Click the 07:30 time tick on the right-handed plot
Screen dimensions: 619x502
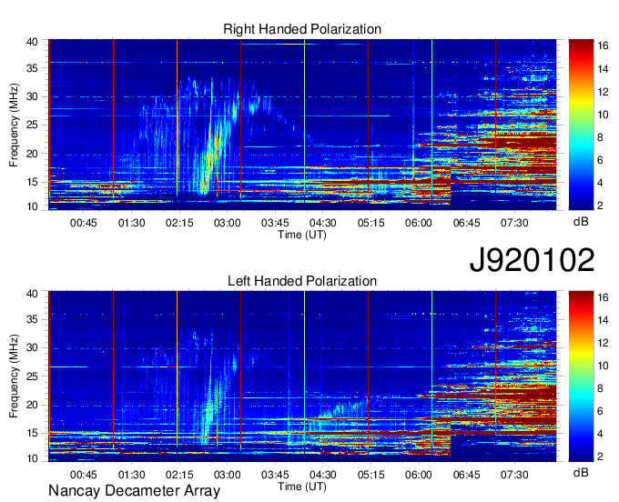514,223
